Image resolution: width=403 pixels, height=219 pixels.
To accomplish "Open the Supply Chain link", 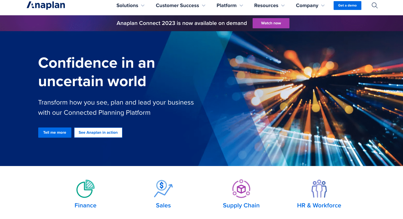I will click(241, 205).
